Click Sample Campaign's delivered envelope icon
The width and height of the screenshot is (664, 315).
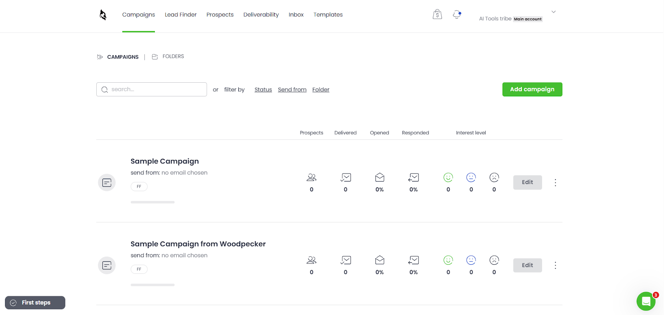tap(346, 177)
